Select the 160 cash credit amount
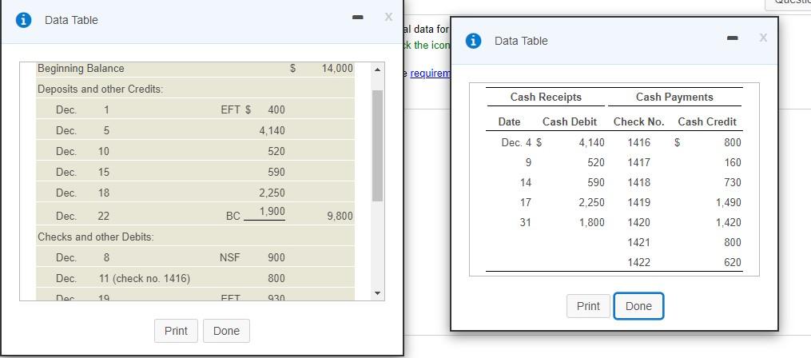This screenshot has height=358, width=811. tap(733, 163)
